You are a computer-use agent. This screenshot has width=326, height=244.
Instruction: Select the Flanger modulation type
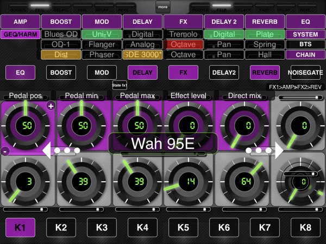point(102,44)
